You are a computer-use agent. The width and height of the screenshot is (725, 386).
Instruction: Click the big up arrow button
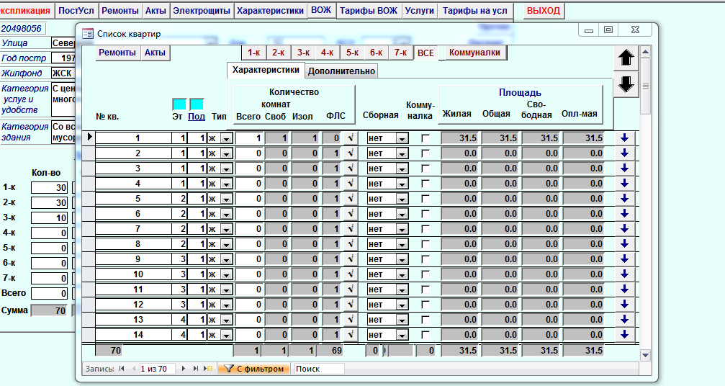coord(626,58)
